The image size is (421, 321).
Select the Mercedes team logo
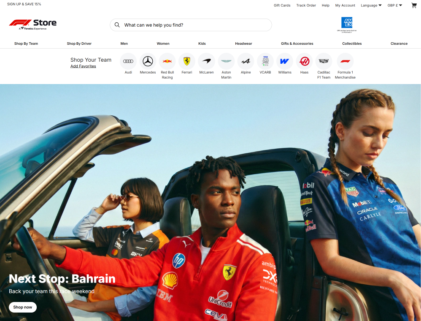148,61
